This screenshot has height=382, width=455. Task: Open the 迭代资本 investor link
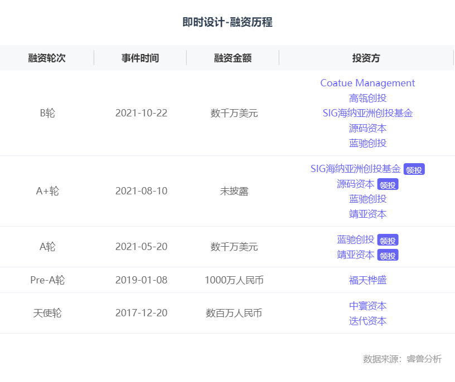tap(367, 321)
